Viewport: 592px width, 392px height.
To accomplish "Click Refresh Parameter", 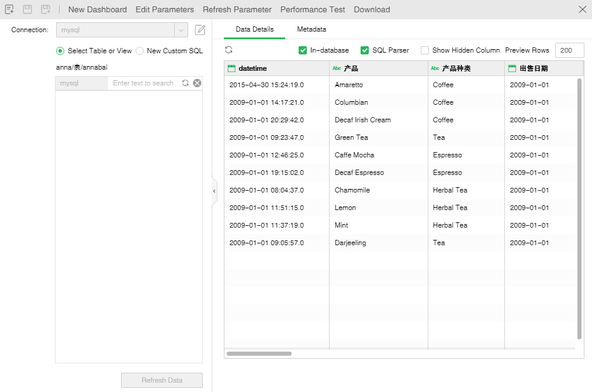I will click(x=237, y=9).
